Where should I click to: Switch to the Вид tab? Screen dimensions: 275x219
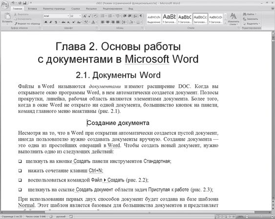(x=130, y=9)
